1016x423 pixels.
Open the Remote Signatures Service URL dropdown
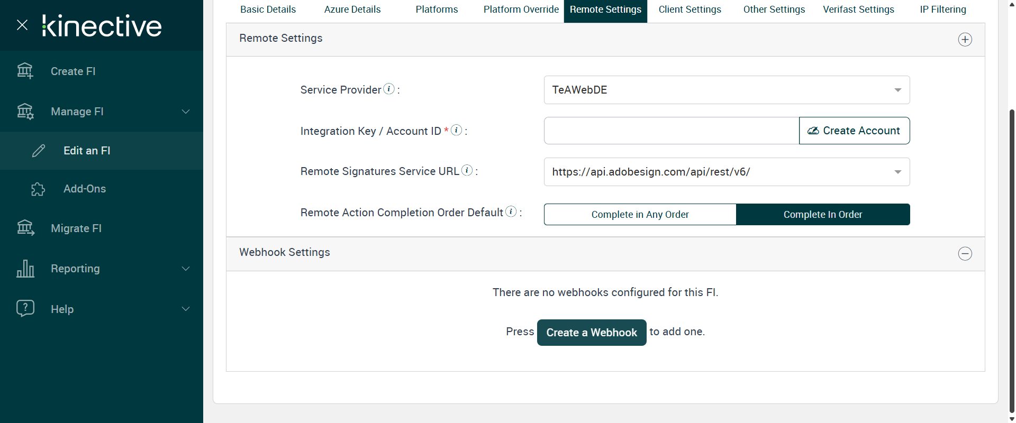click(x=727, y=172)
